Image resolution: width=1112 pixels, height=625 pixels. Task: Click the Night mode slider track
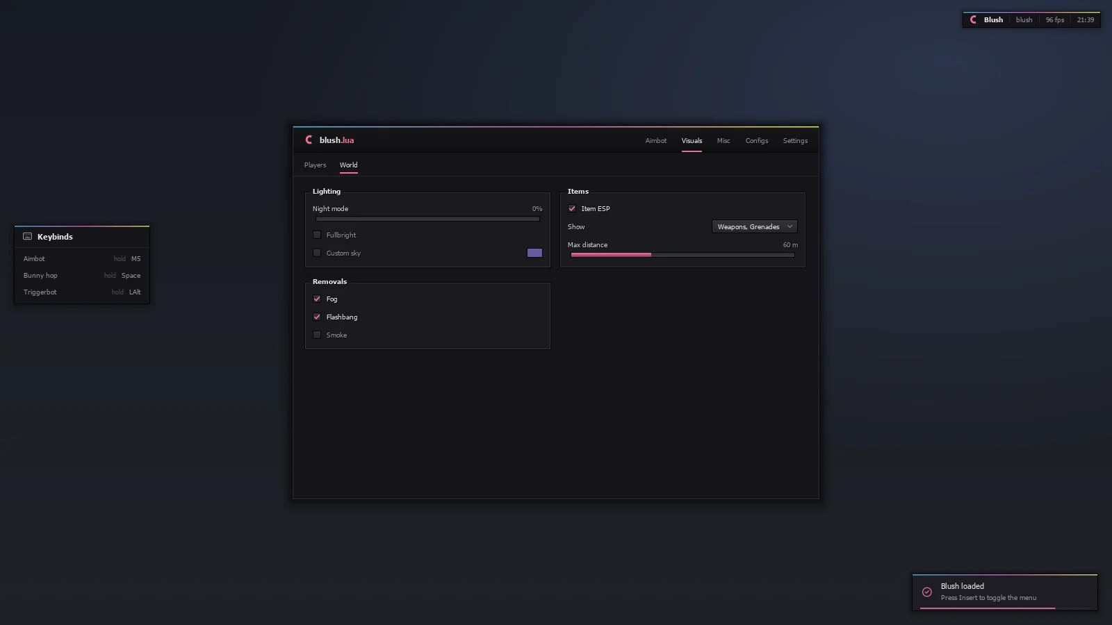[427, 219]
